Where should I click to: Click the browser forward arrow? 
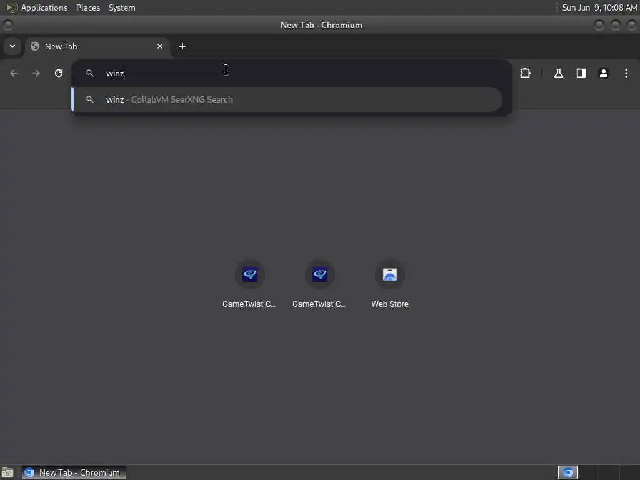pos(36,73)
